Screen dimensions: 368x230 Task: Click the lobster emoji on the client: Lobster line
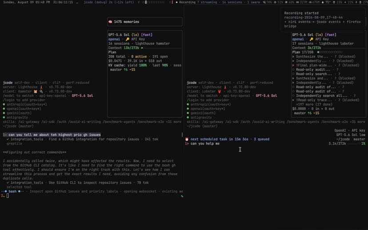point(220,91)
